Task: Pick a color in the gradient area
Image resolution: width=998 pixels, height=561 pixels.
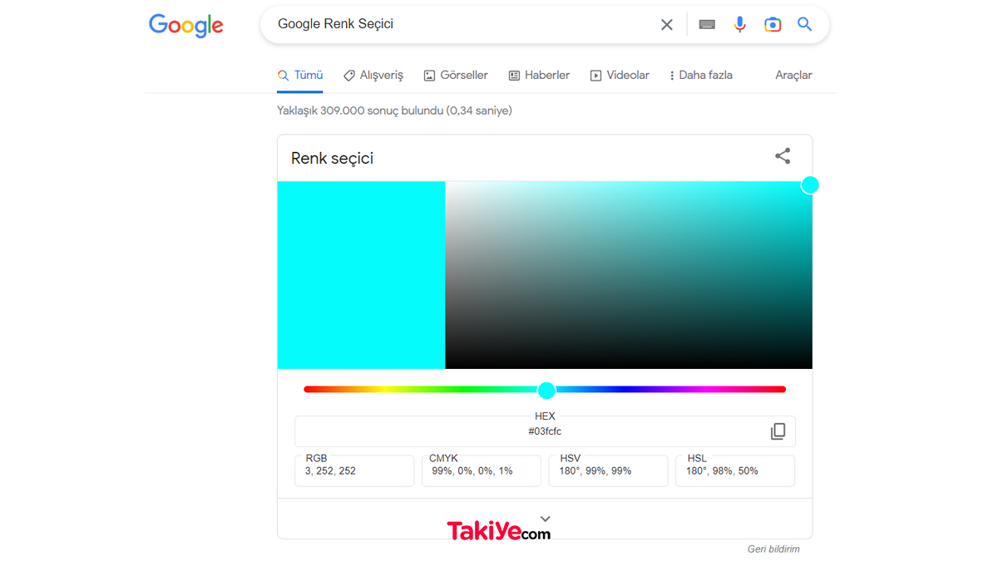Action: coord(629,275)
